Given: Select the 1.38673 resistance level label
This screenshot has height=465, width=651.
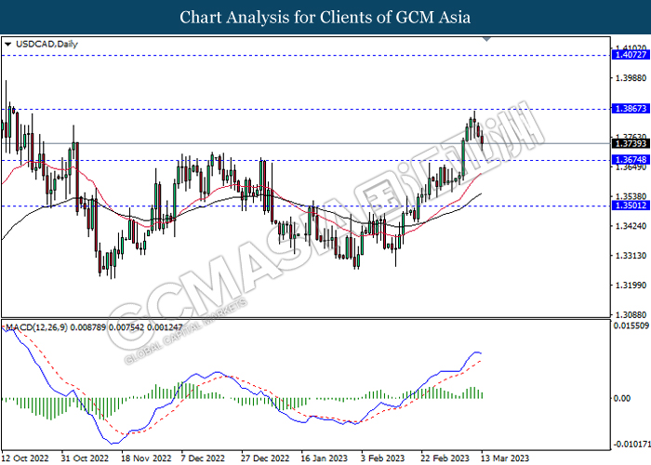Looking at the screenshot, I should [631, 109].
